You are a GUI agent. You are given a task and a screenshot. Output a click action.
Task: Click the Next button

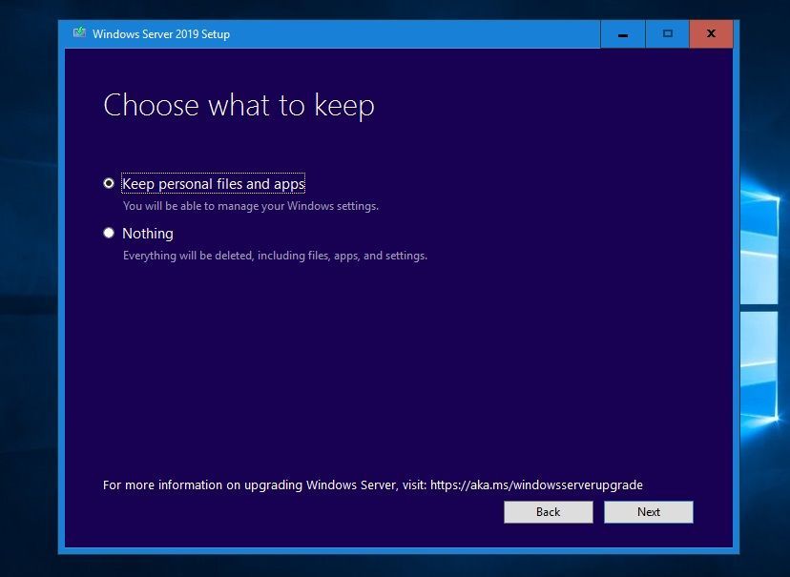649,512
